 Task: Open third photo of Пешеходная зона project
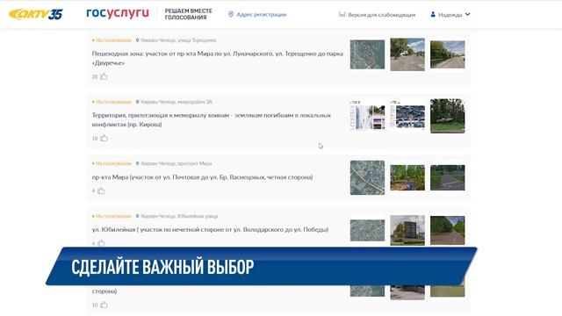point(448,54)
